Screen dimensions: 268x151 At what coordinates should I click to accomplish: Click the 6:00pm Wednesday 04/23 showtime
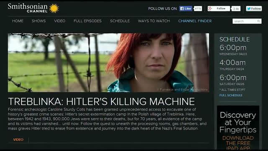233,49
